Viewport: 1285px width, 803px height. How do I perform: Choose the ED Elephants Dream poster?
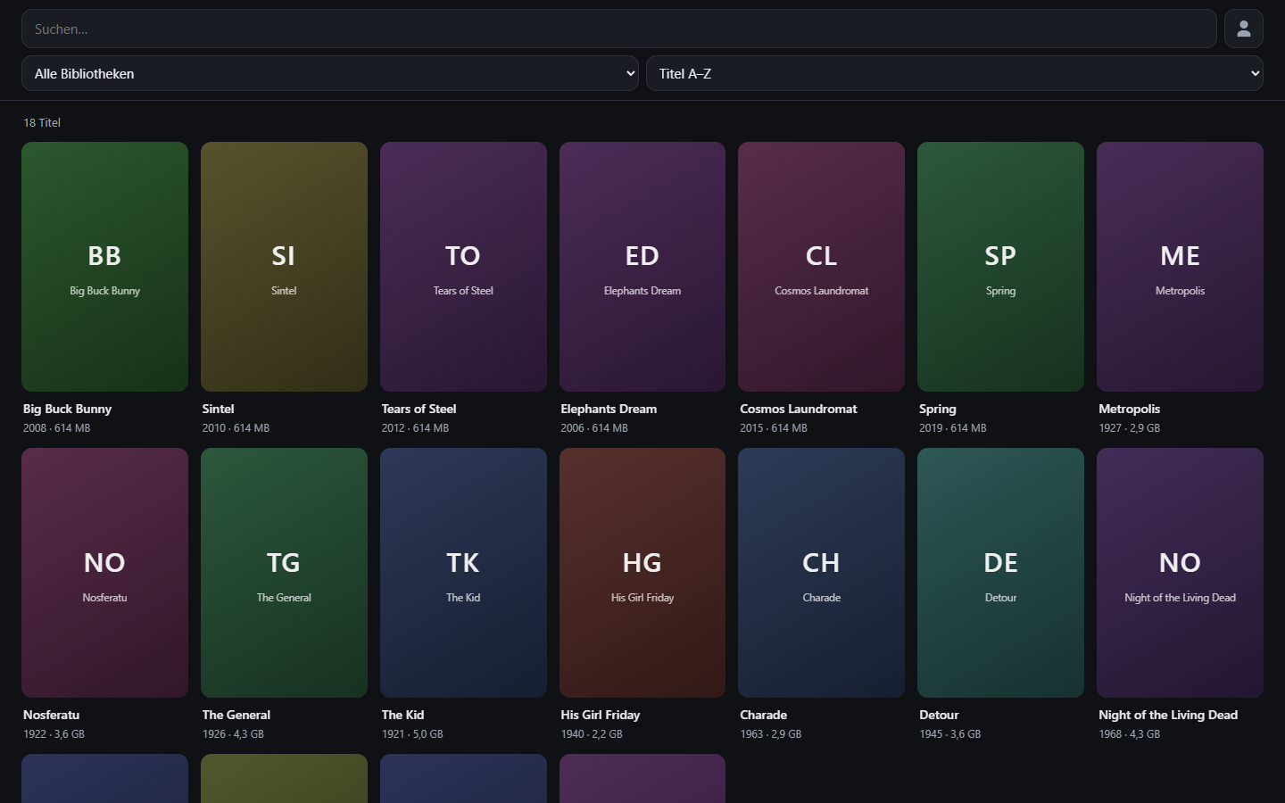tap(642, 267)
